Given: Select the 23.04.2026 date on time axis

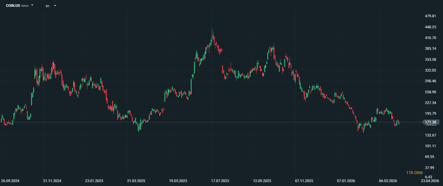Looking at the screenshot, I should 430,181.
